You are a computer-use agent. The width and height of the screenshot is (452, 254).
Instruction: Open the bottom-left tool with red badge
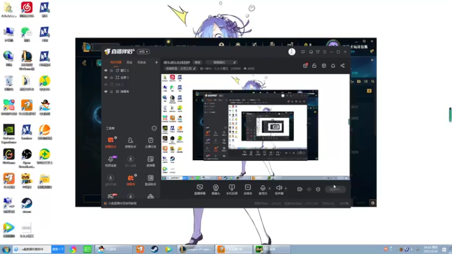click(111, 196)
